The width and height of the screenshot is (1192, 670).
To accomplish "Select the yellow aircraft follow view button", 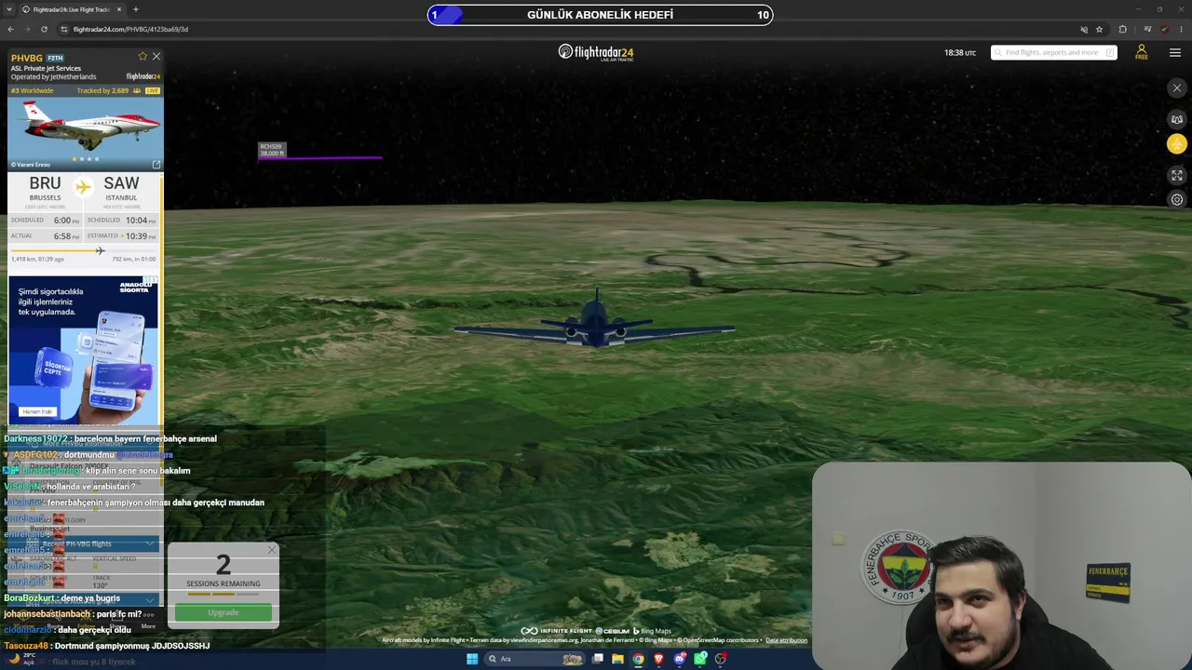I will click(x=1177, y=143).
